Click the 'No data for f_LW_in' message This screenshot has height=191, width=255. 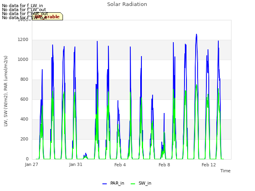click(x=22, y=6)
